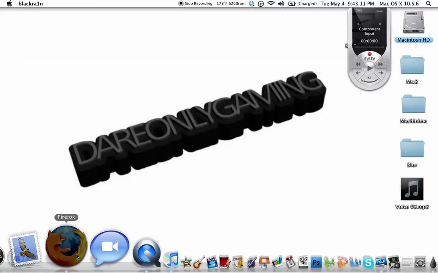Click the right jump arrow on EyeTV remote
The image size is (438, 273).
pyautogui.click(x=381, y=73)
